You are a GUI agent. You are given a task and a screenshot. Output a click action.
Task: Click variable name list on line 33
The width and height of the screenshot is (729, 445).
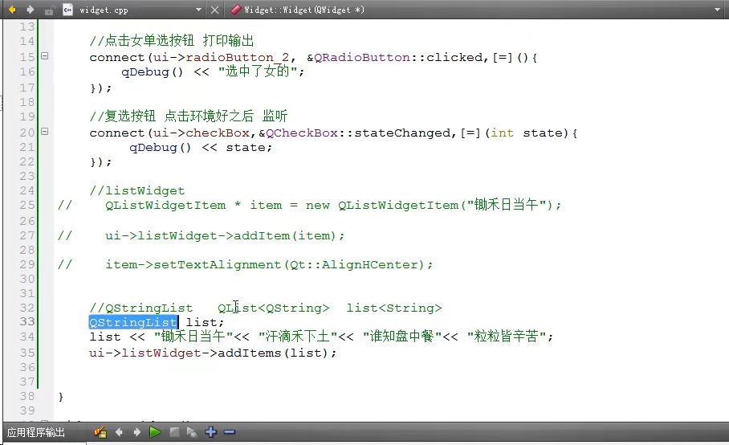point(202,322)
